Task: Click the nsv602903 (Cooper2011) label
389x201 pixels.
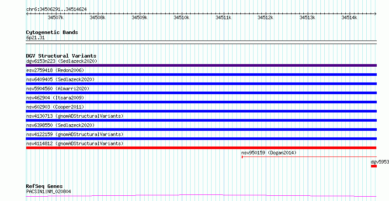Action: 55,107
